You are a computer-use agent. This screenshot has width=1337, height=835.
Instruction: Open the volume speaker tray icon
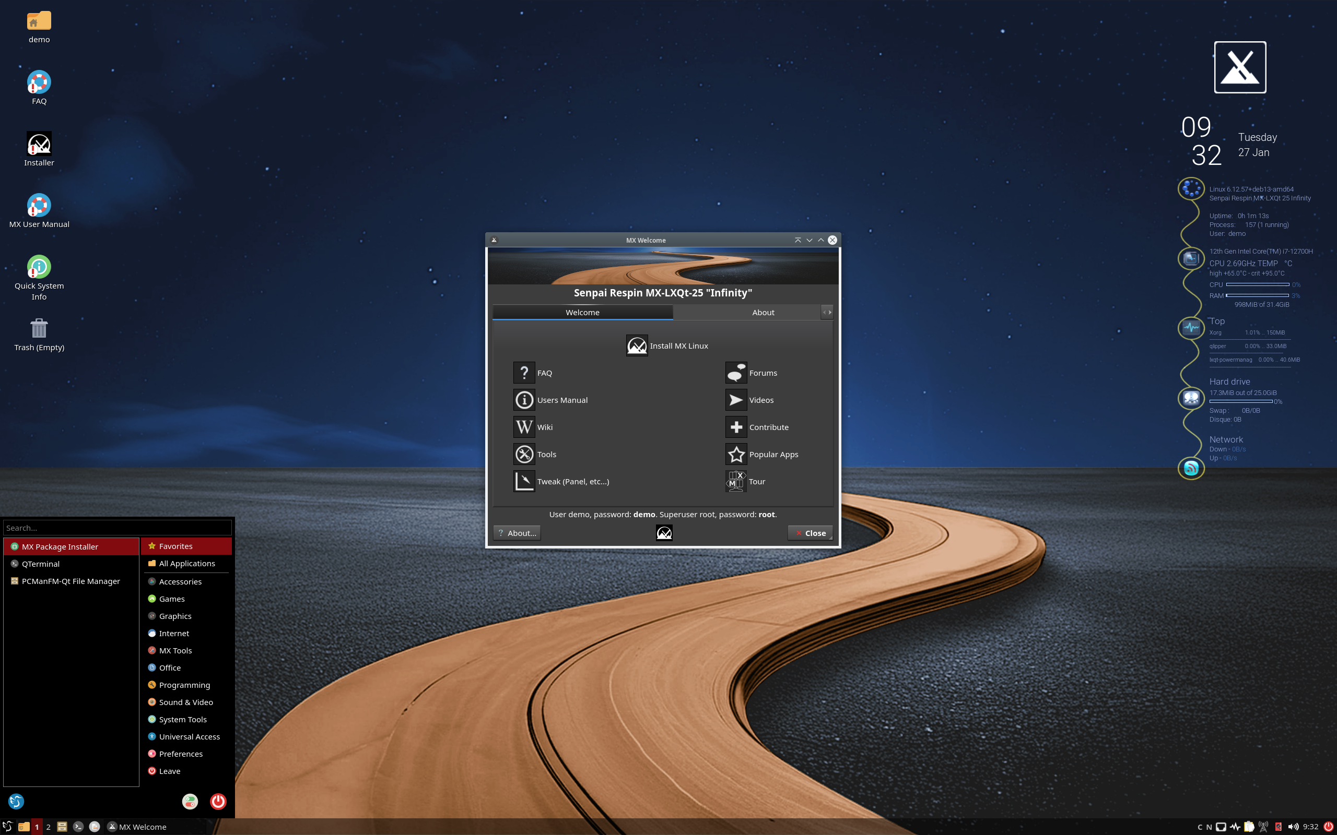point(1293,827)
